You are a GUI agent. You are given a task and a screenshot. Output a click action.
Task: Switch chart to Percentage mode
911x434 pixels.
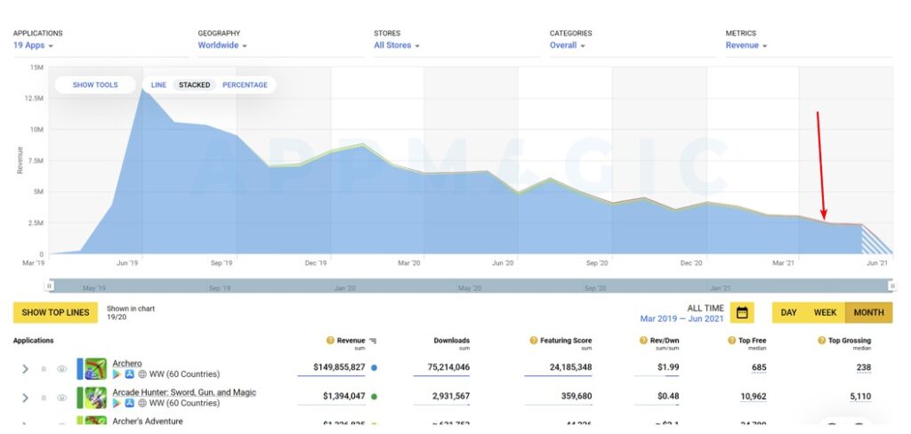tap(245, 85)
